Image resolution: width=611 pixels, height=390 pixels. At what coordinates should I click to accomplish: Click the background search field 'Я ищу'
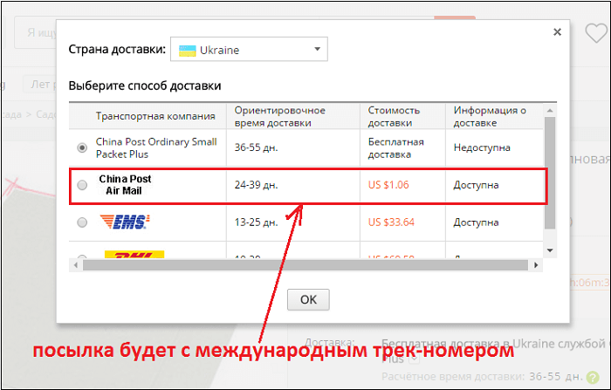tap(36, 32)
